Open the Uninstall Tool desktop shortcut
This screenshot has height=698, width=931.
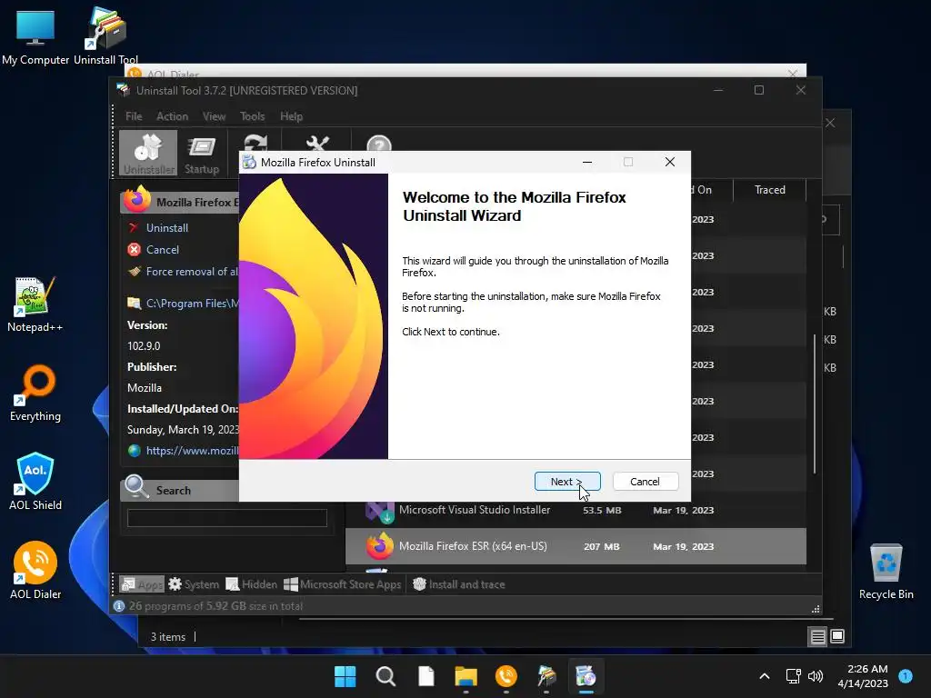click(106, 36)
